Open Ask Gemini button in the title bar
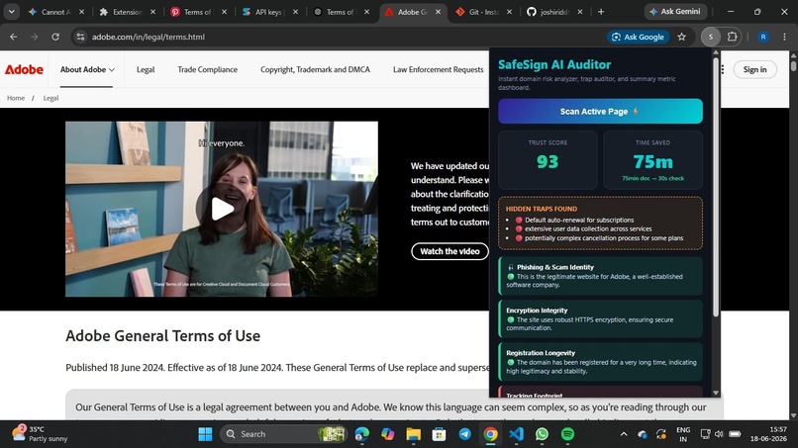 [x=675, y=11]
